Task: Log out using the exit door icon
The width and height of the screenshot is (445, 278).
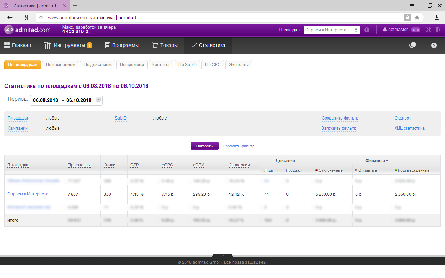Action: point(438,30)
